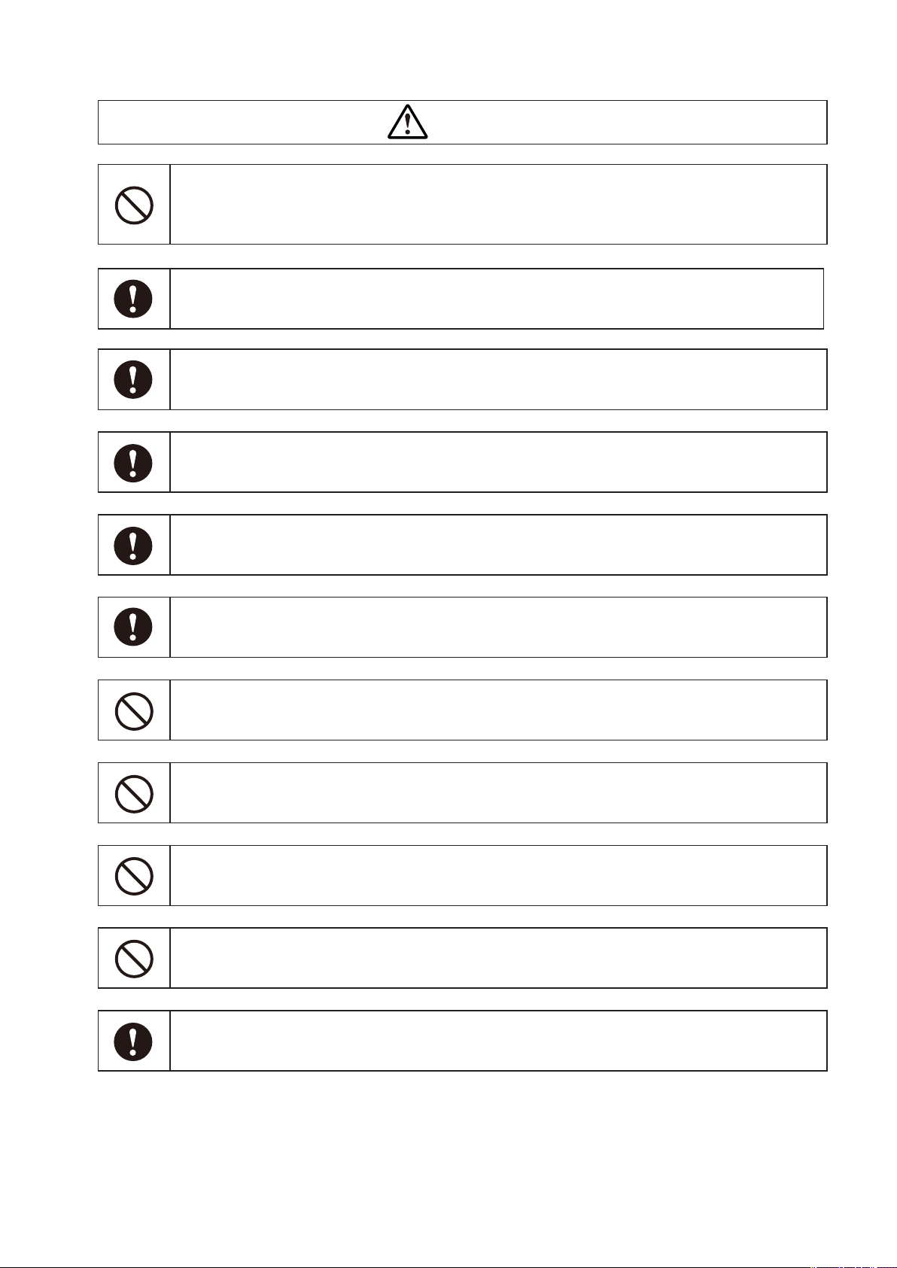Click the third exclamation mark icon in the series
Viewport: 897px width, 1268px height.
133,462
